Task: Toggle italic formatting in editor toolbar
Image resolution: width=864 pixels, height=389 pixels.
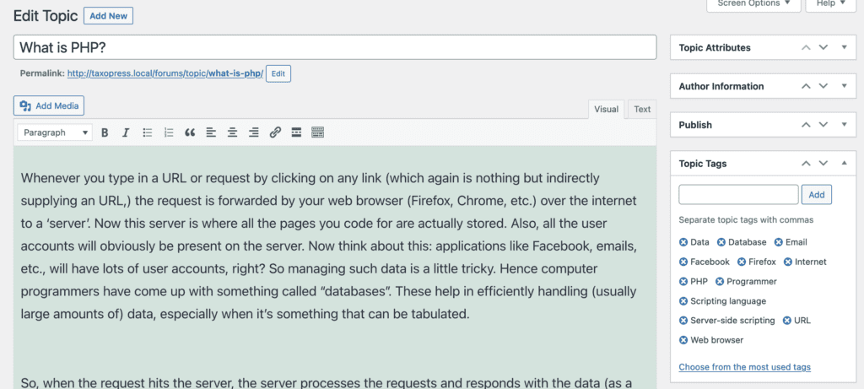Action: (x=126, y=132)
